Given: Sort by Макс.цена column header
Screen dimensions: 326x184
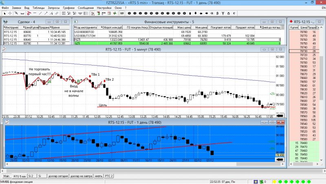Looking at the screenshot, I should click(182, 27).
